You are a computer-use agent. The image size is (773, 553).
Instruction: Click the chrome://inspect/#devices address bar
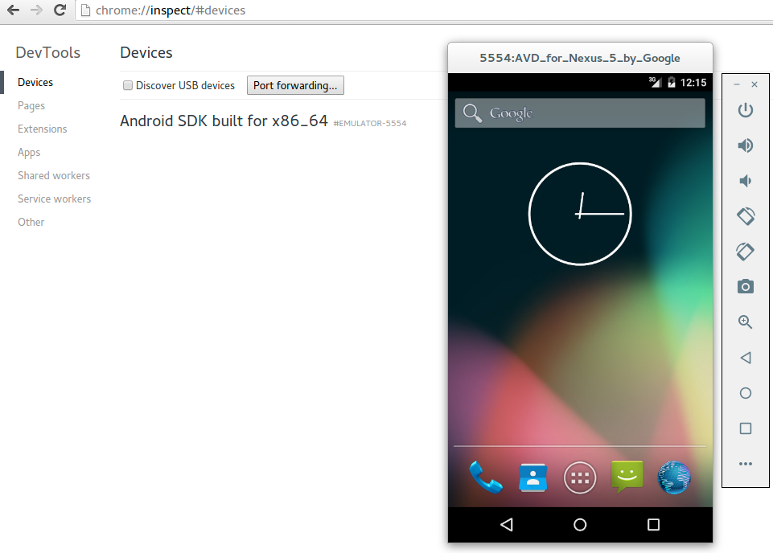(424, 10)
